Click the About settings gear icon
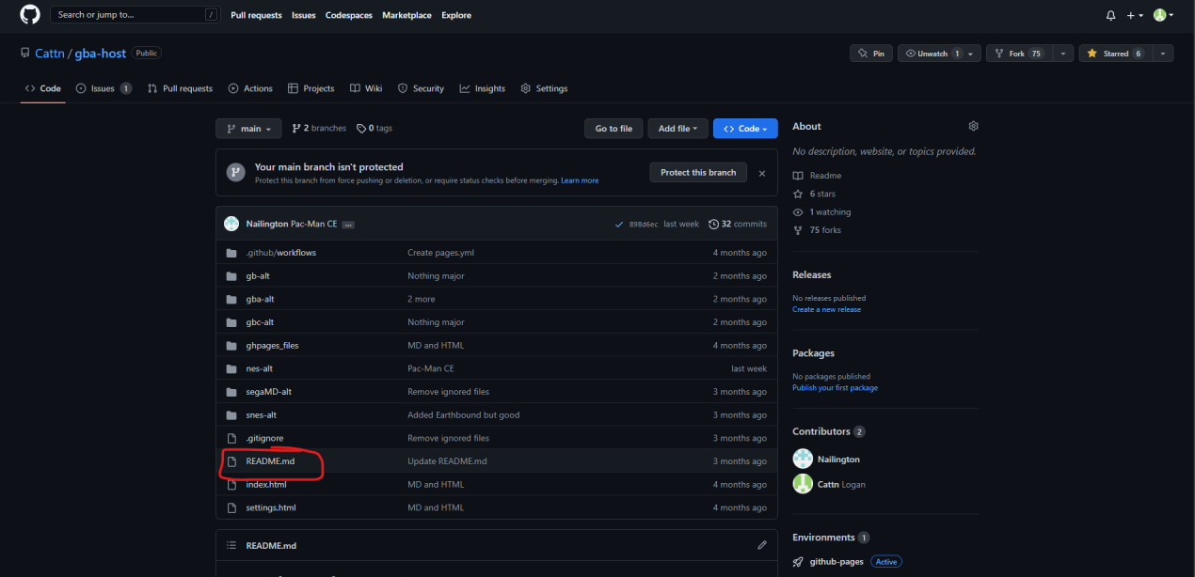 click(973, 126)
